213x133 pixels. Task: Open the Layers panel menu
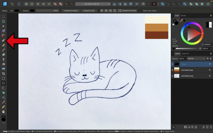[x=211, y=53]
